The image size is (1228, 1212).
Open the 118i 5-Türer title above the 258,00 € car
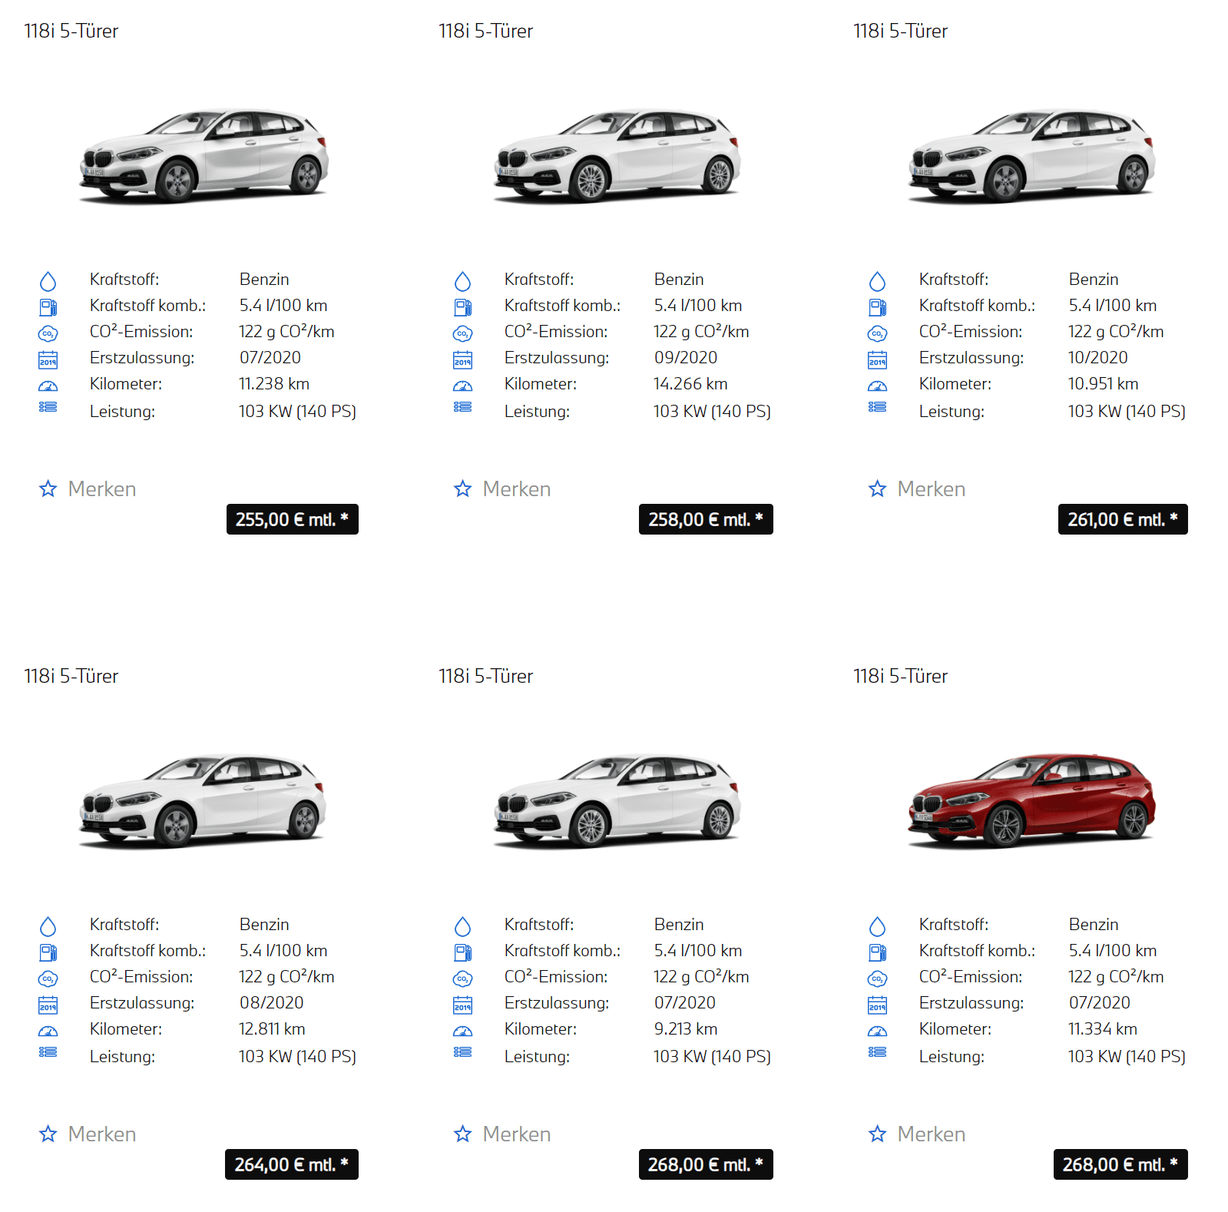pyautogui.click(x=486, y=31)
